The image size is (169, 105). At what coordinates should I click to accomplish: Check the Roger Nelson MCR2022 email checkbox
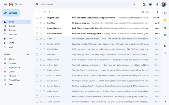pos(37,18)
